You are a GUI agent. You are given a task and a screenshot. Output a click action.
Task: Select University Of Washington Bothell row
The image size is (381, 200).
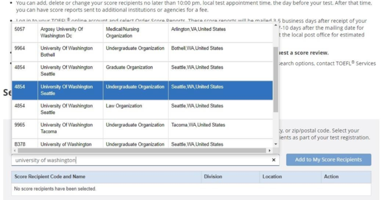coord(142,52)
